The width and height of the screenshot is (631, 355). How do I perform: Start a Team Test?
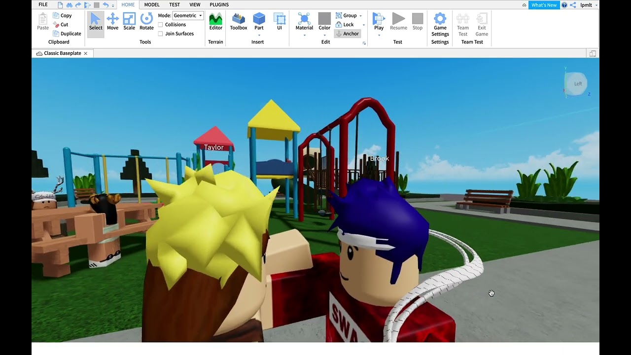click(462, 24)
